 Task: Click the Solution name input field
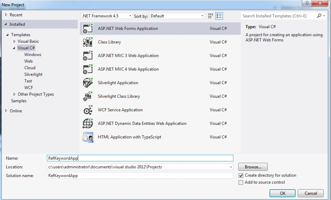coord(140,176)
